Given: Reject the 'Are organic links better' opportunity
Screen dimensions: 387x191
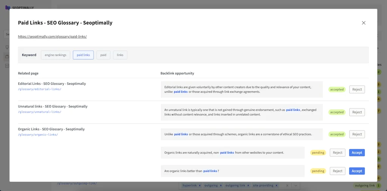Looking at the screenshot, I should tap(337, 171).
